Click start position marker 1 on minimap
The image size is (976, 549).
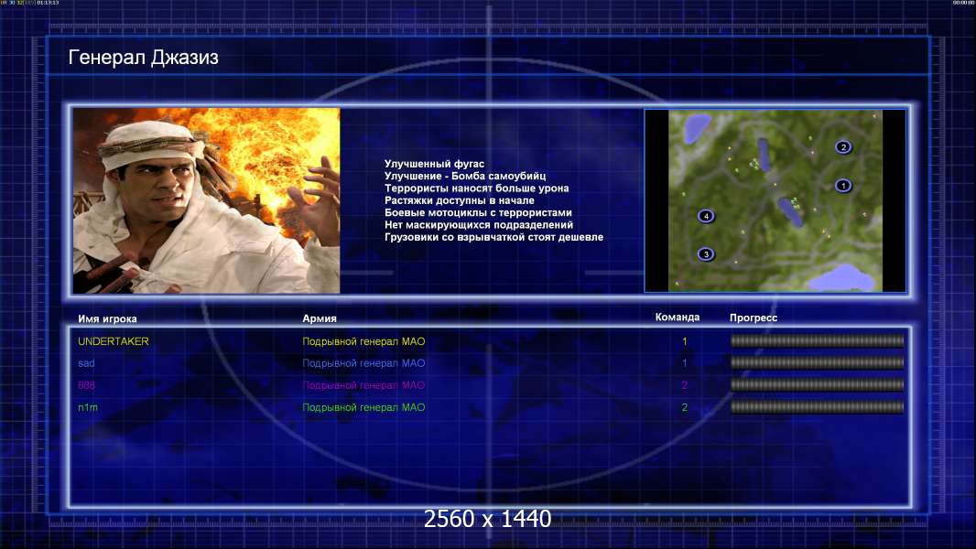843,185
